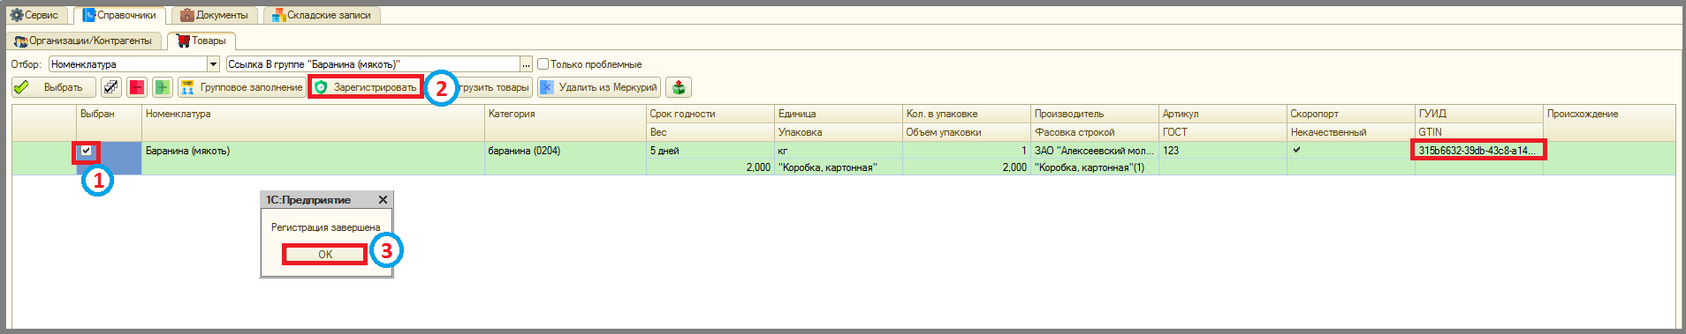Click the green box with red arrow icon

click(x=679, y=87)
